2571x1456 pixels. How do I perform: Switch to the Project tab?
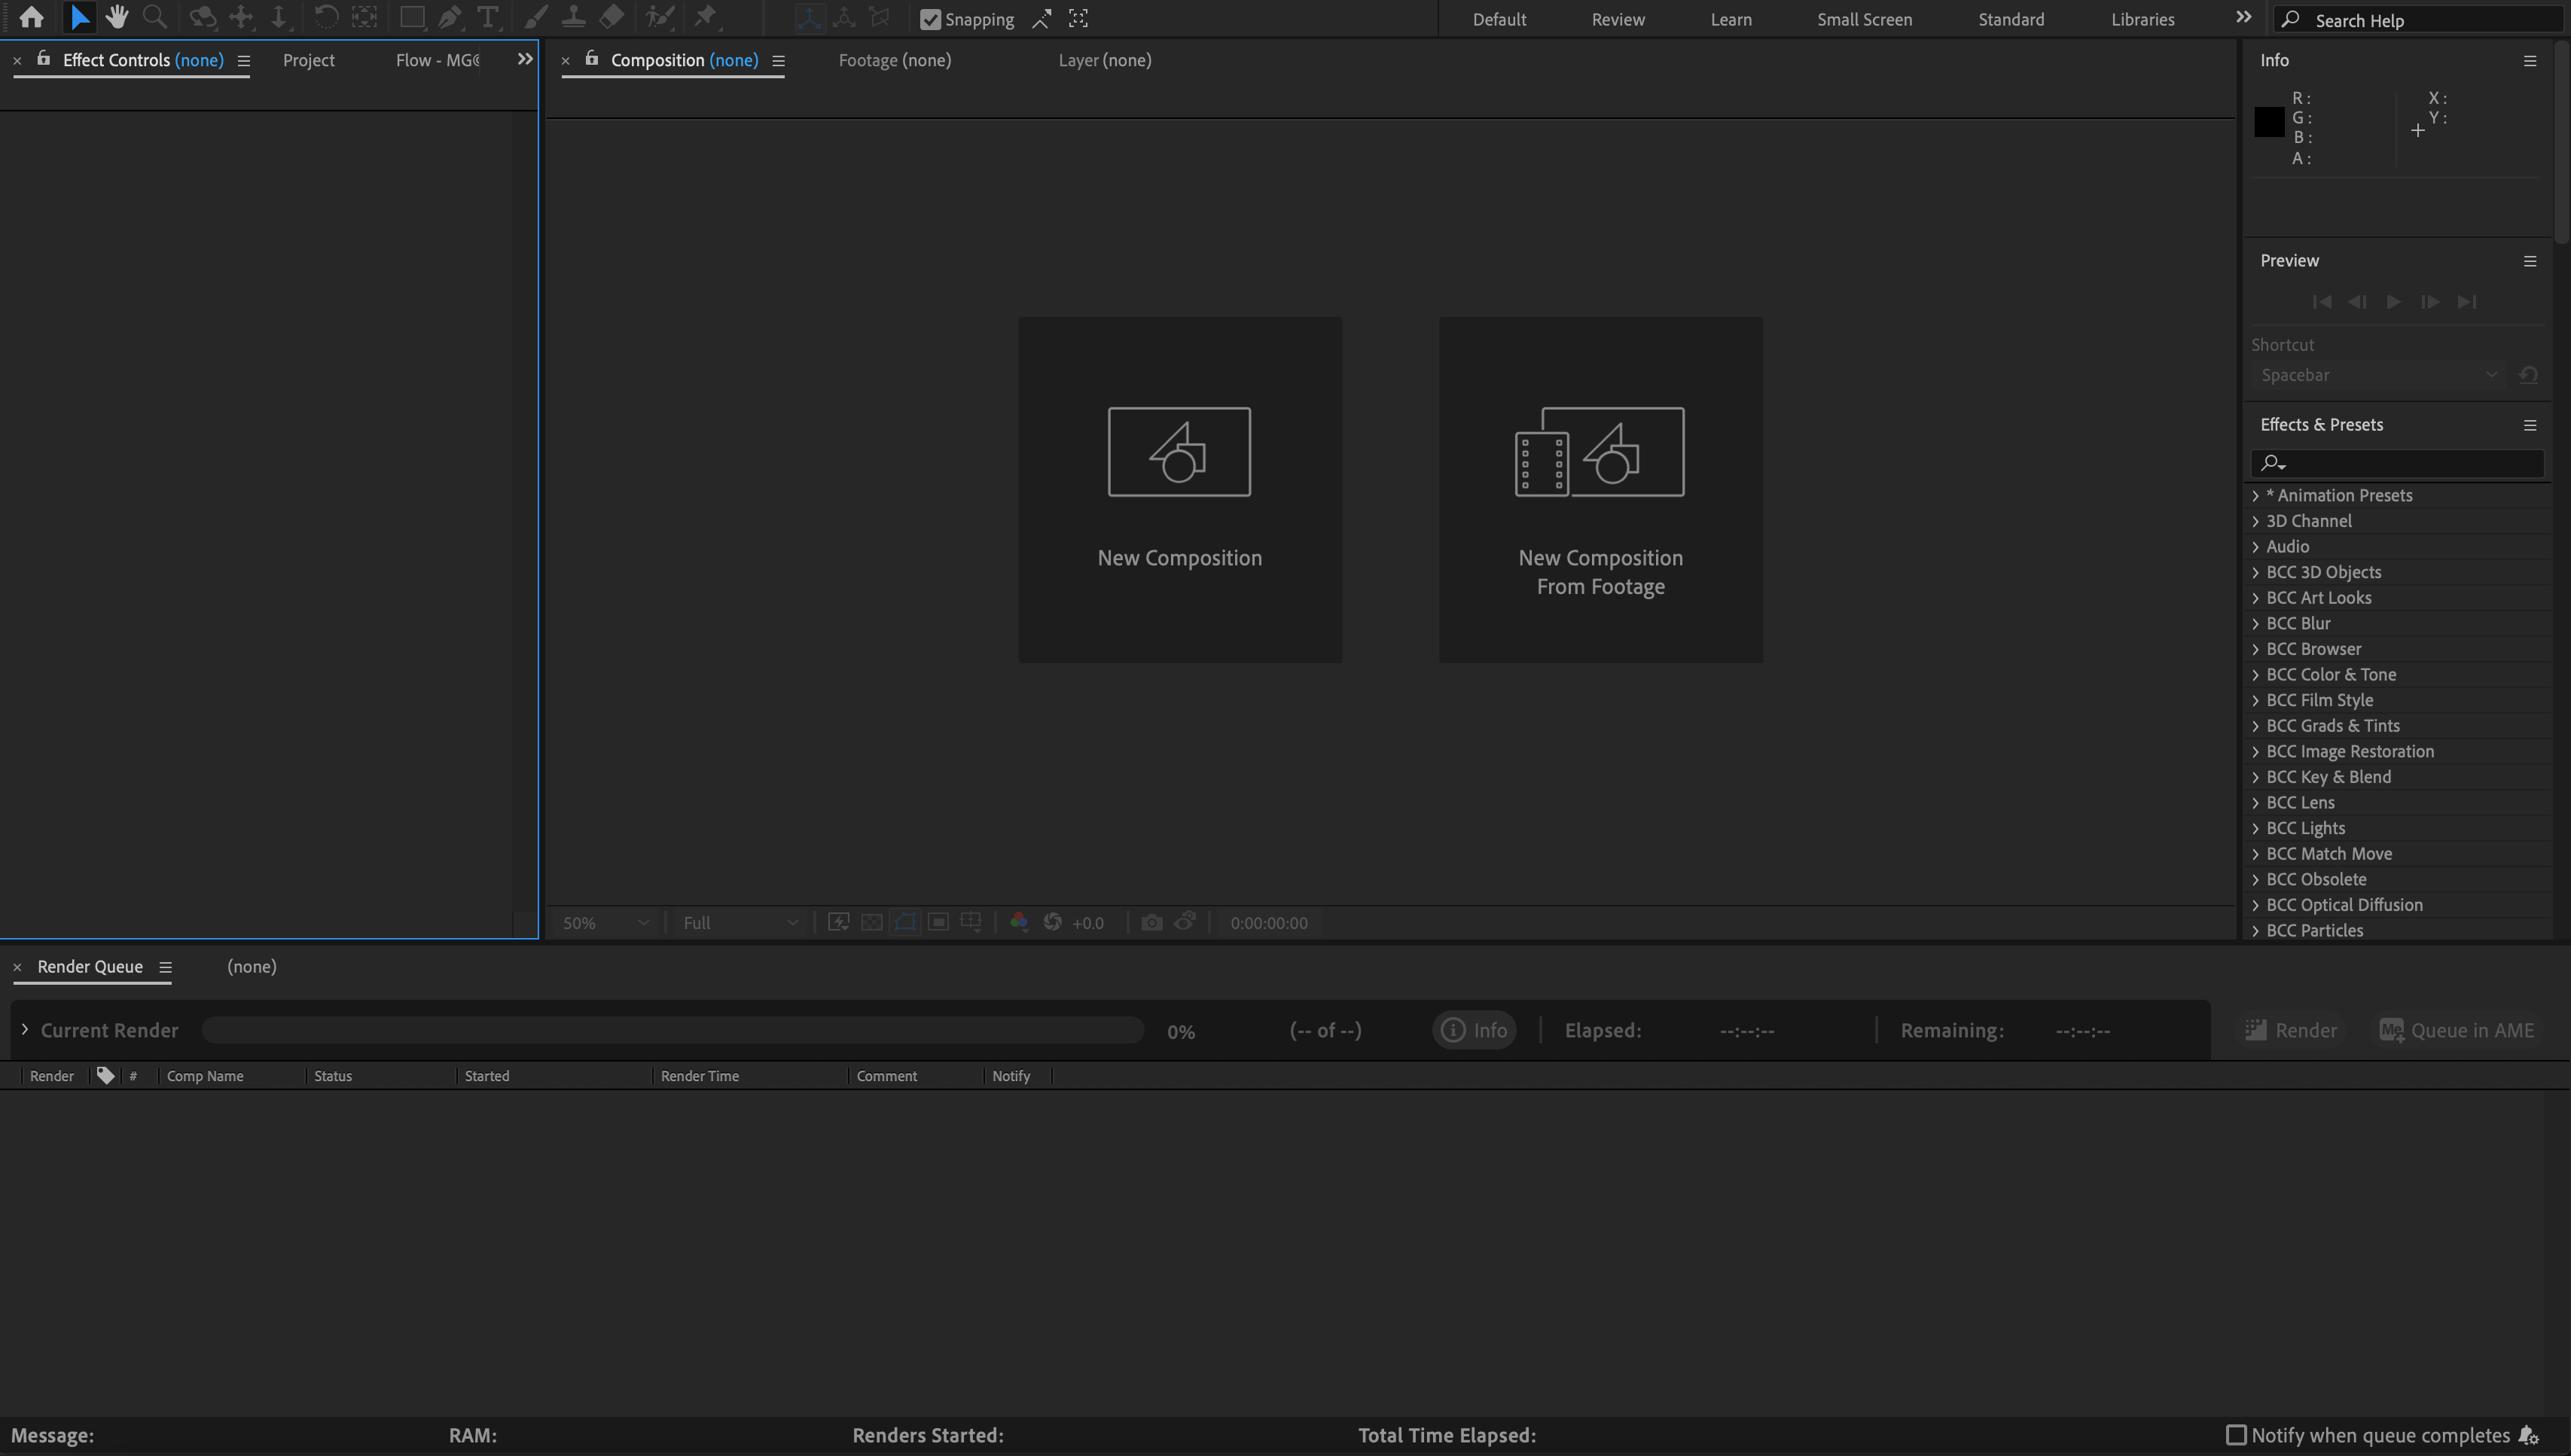point(308,60)
